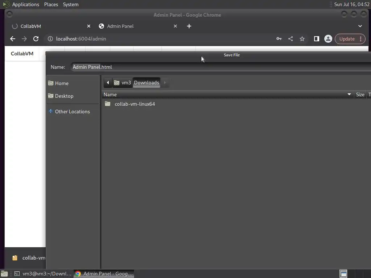
Task: Click Chrome's forward navigation arrow
Action: tap(24, 39)
